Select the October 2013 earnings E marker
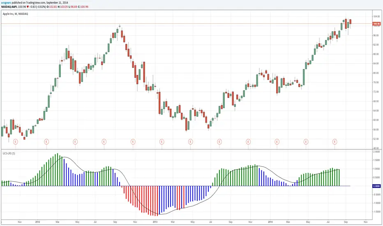The width and height of the screenshot is (383, 226). [248, 142]
